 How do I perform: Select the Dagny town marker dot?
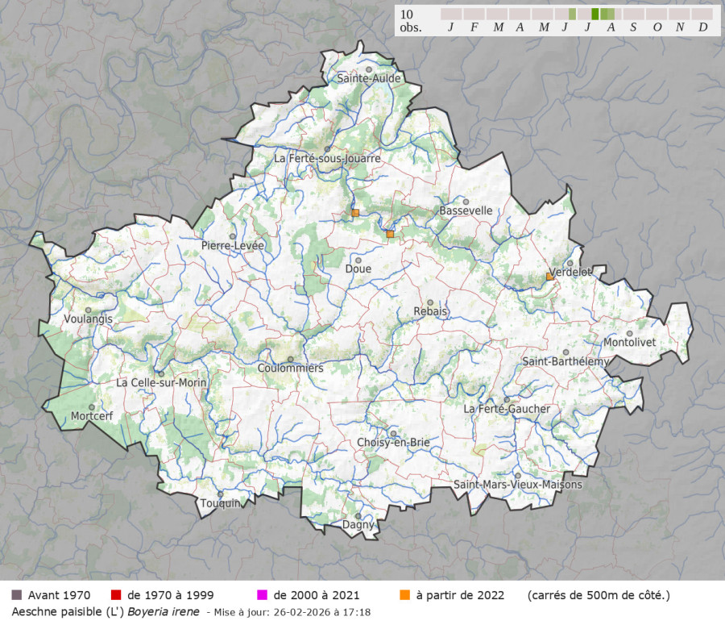pos(358,516)
